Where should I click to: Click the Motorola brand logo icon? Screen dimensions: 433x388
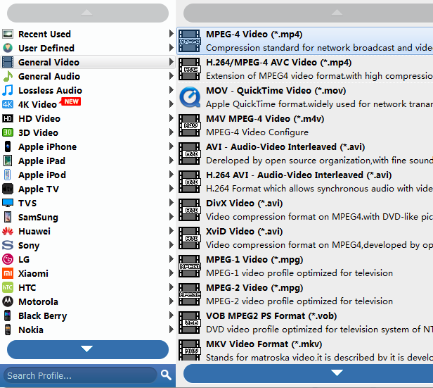point(8,301)
